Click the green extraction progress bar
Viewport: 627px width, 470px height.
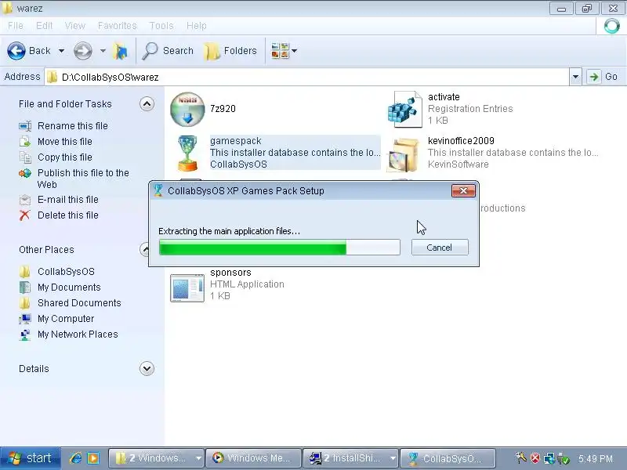point(280,248)
